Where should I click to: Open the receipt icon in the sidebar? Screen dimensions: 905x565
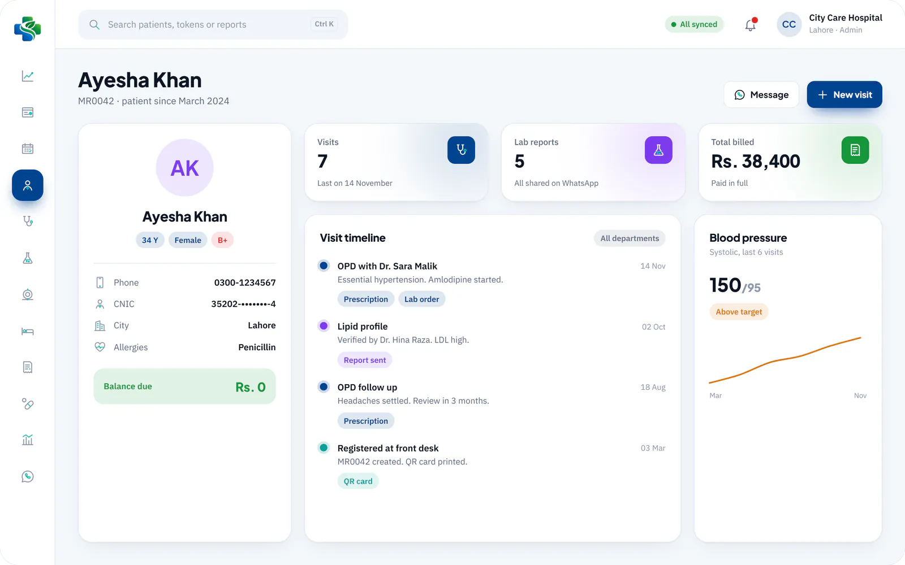pos(28,367)
